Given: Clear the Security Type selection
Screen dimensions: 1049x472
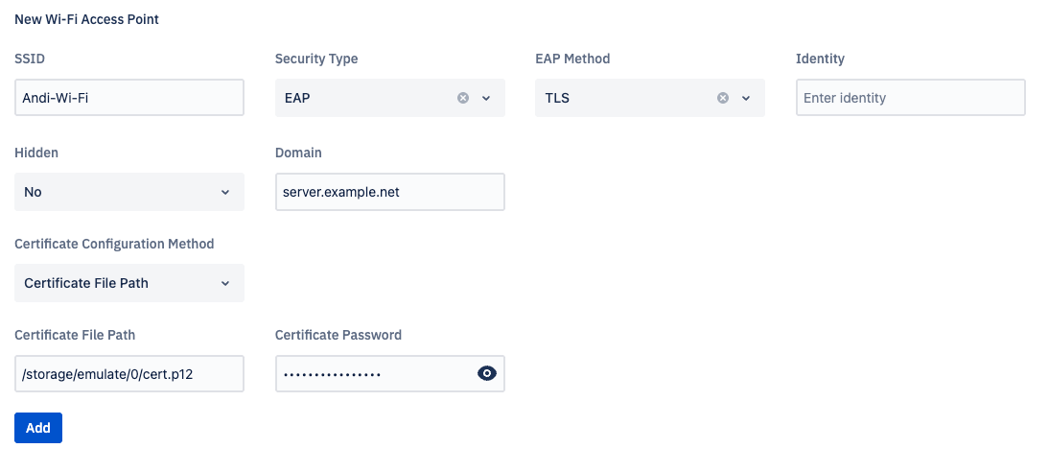Looking at the screenshot, I should tap(463, 98).
